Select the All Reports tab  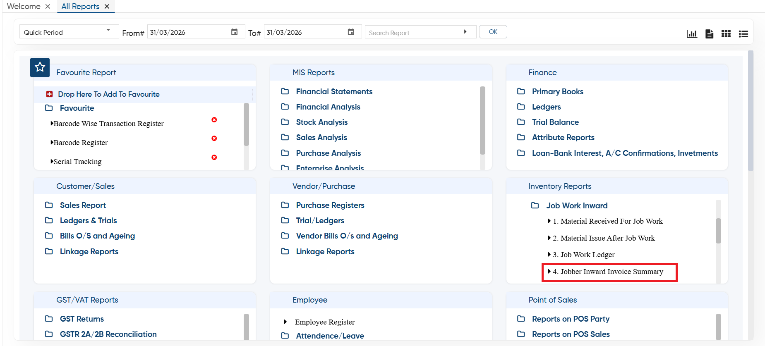click(80, 7)
